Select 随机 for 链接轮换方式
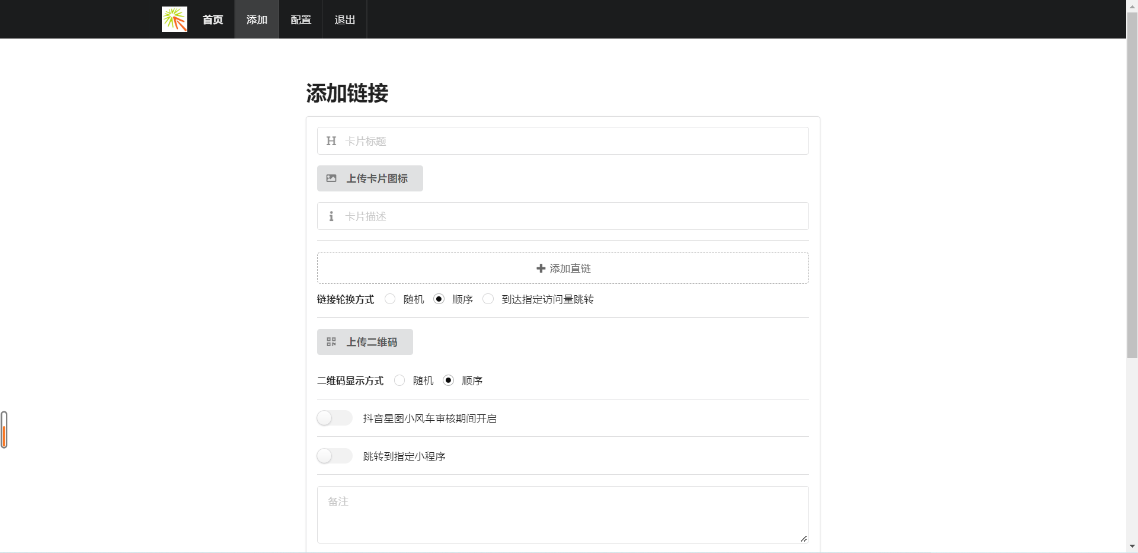Viewport: 1138px width, 553px height. click(390, 299)
